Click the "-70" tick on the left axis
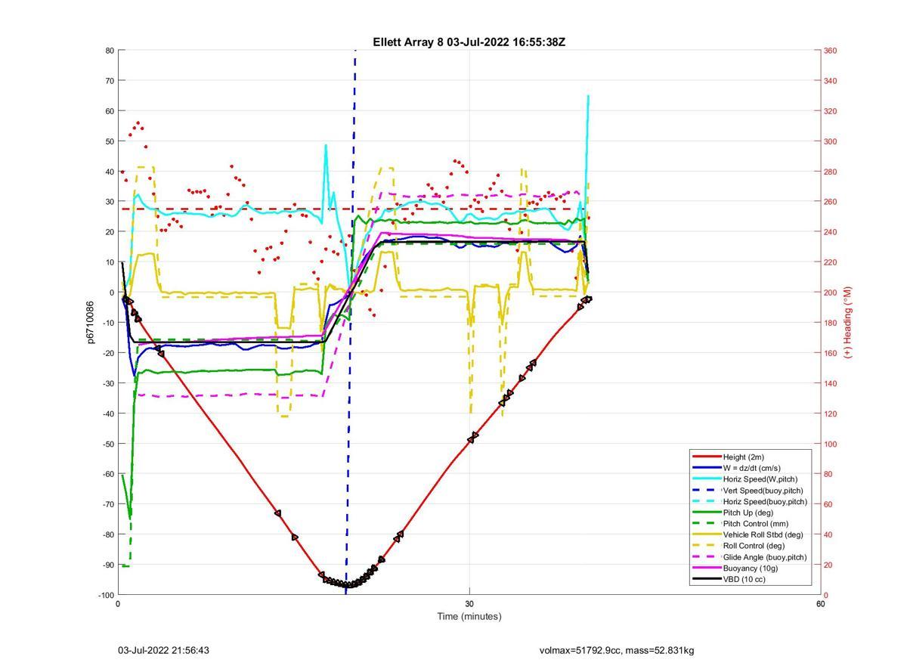The image size is (907, 669). tap(108, 504)
